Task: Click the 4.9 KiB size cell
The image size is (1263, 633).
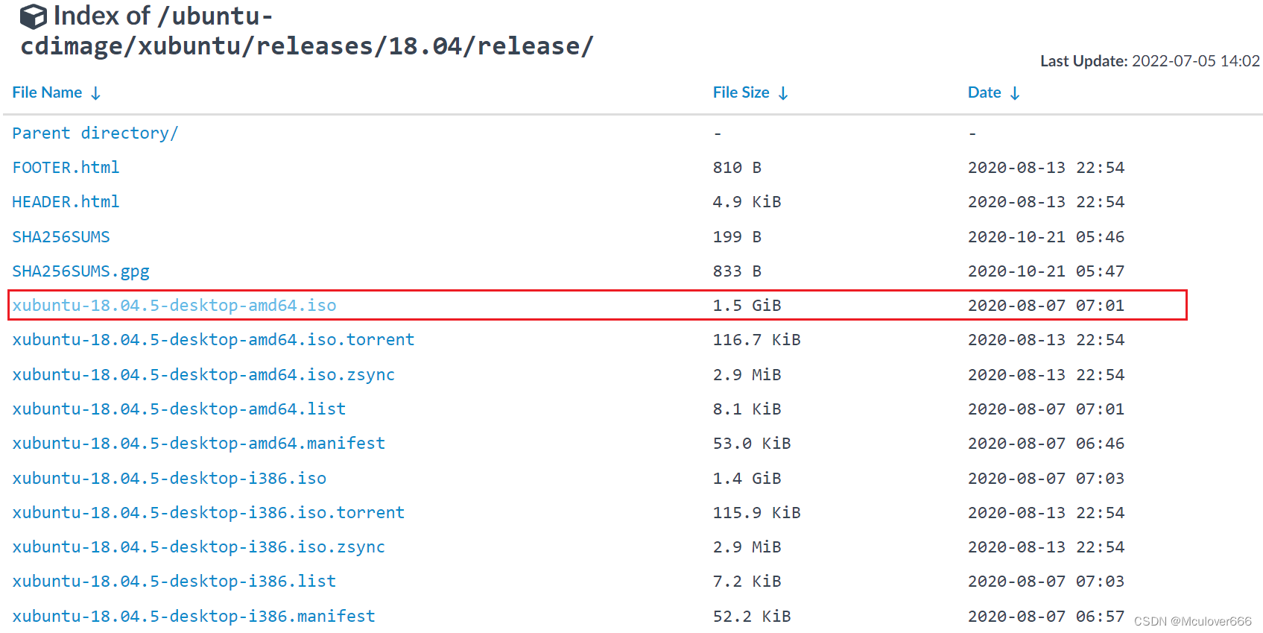Action: pos(747,202)
